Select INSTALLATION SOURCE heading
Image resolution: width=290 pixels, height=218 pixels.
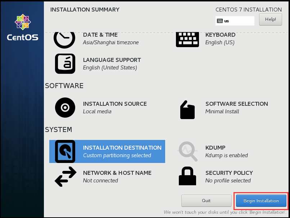[115, 104]
